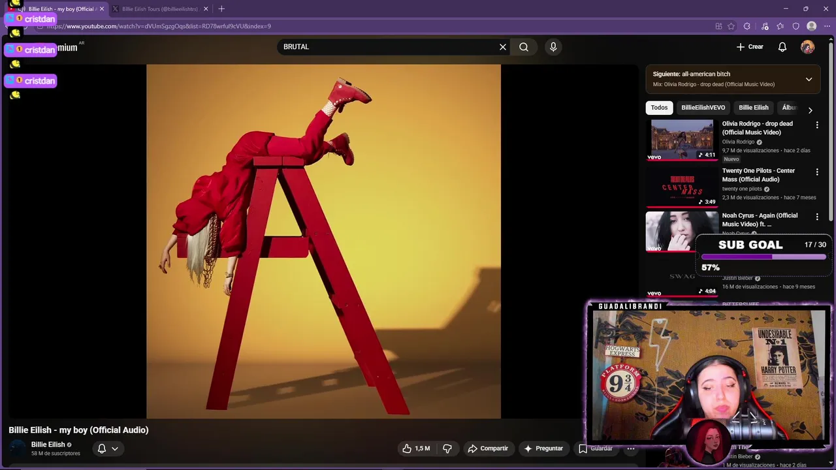The image size is (836, 470).
Task: Open YouTube notifications bell
Action: pyautogui.click(x=782, y=47)
